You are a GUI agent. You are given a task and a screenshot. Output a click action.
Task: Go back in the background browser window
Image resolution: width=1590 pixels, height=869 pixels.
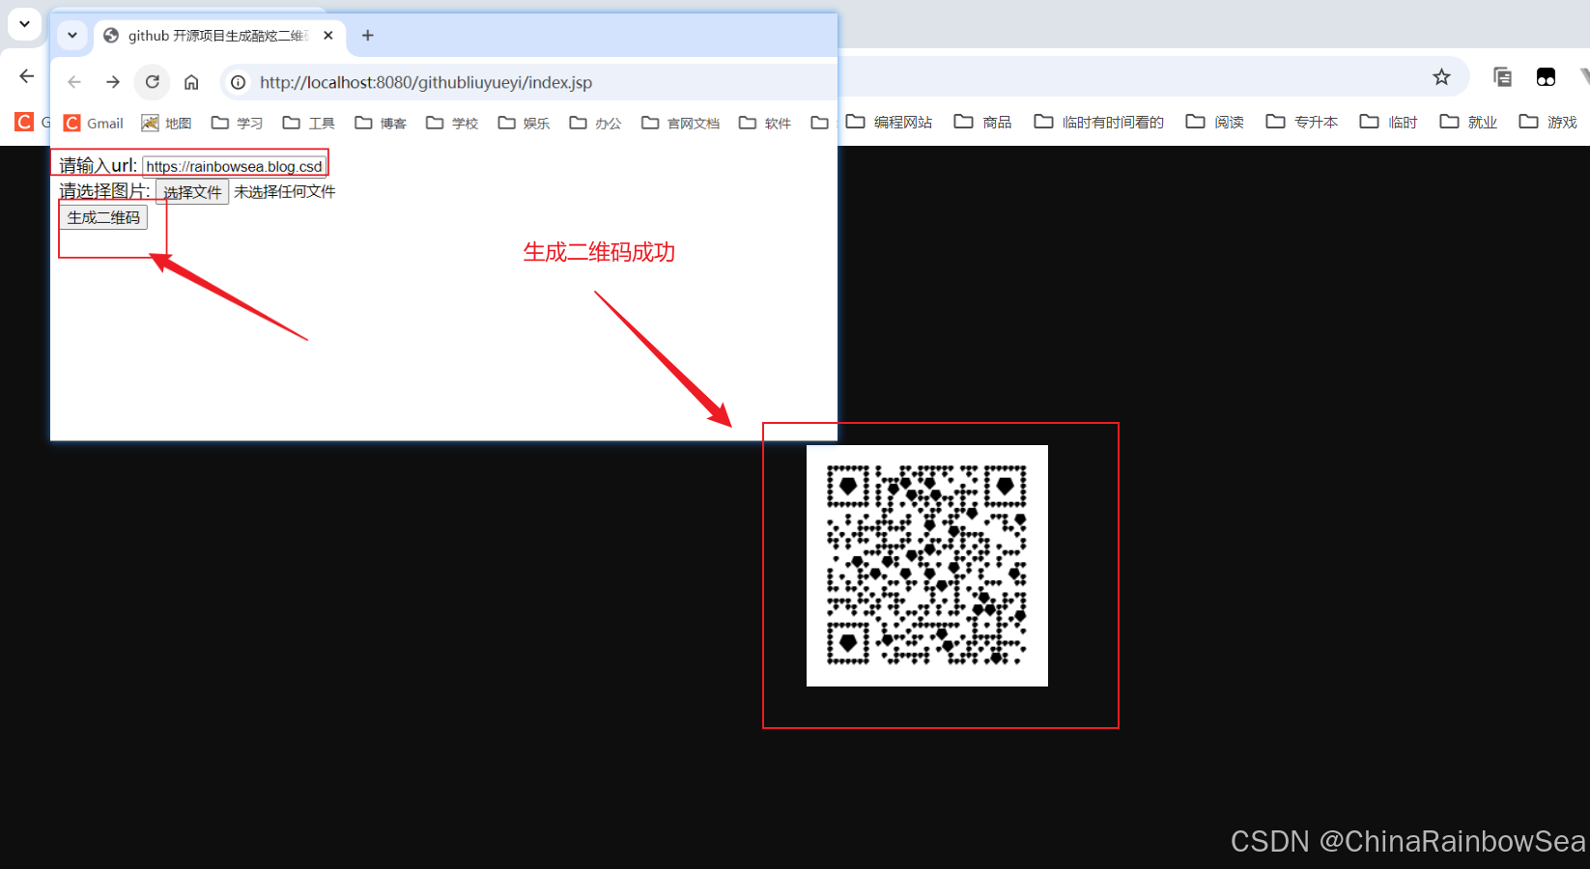point(27,75)
